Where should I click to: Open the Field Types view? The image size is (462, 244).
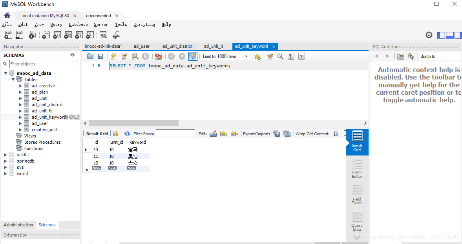357,194
